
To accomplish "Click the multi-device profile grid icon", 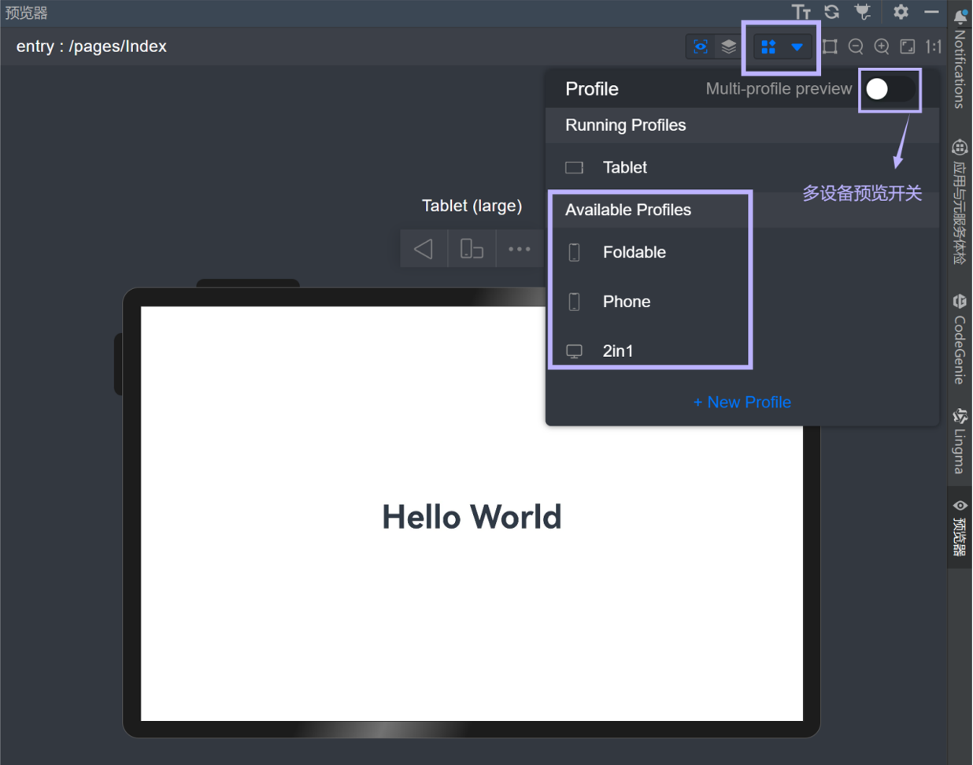I will 768,47.
